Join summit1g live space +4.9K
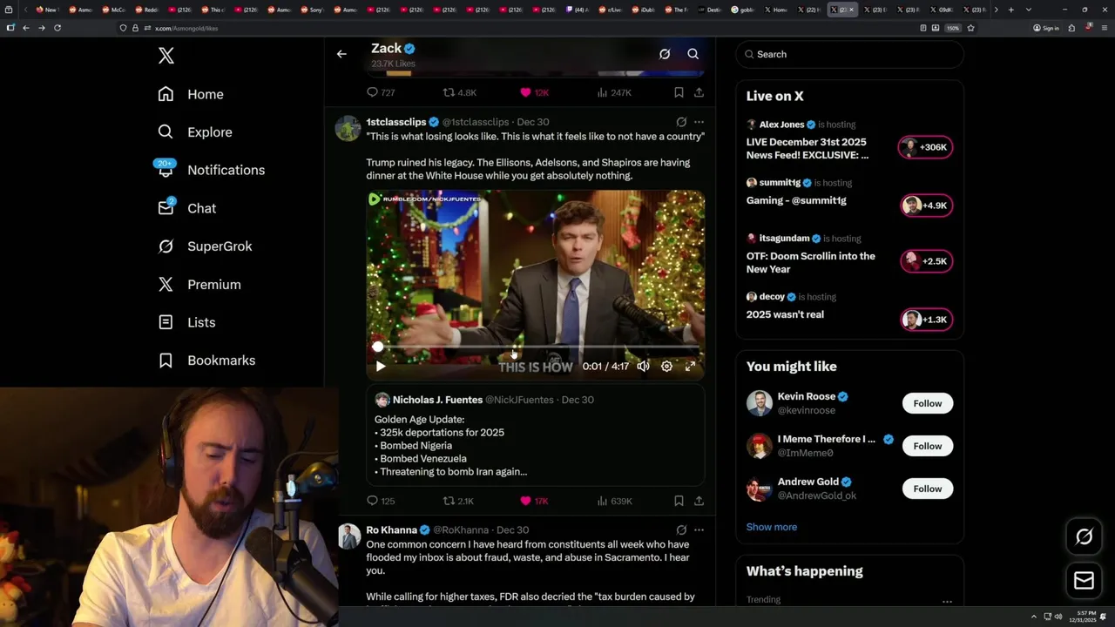The height and width of the screenshot is (627, 1115). [926, 206]
